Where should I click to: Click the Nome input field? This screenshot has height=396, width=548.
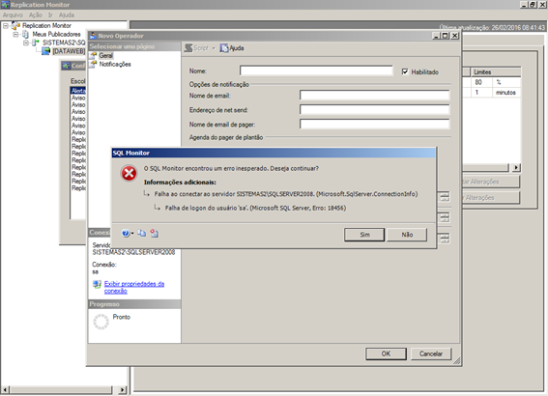[x=316, y=71]
